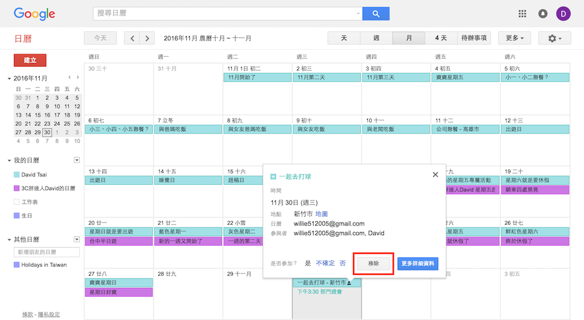Click the 移除 button in popup
This screenshot has height=320, width=584.
click(373, 263)
